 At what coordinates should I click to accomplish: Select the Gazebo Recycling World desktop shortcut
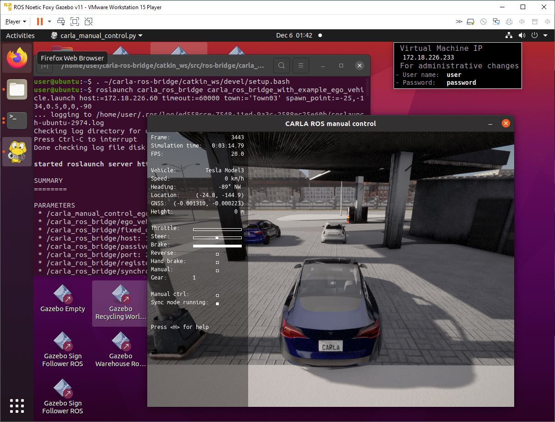pos(121,303)
